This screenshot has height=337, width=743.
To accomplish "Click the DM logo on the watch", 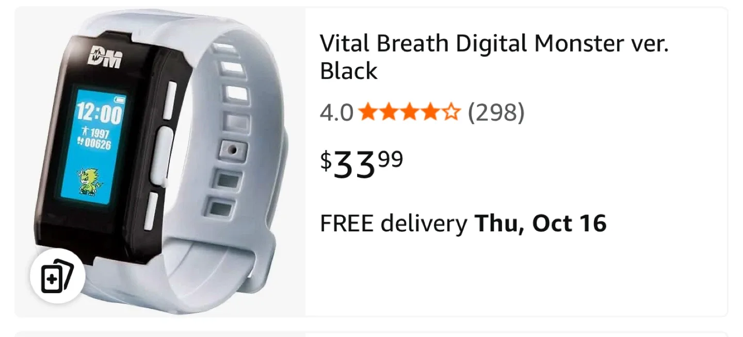I will click(105, 57).
